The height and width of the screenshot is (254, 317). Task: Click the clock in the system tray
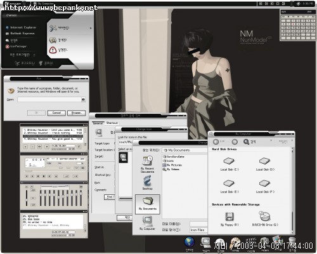[307, 4]
